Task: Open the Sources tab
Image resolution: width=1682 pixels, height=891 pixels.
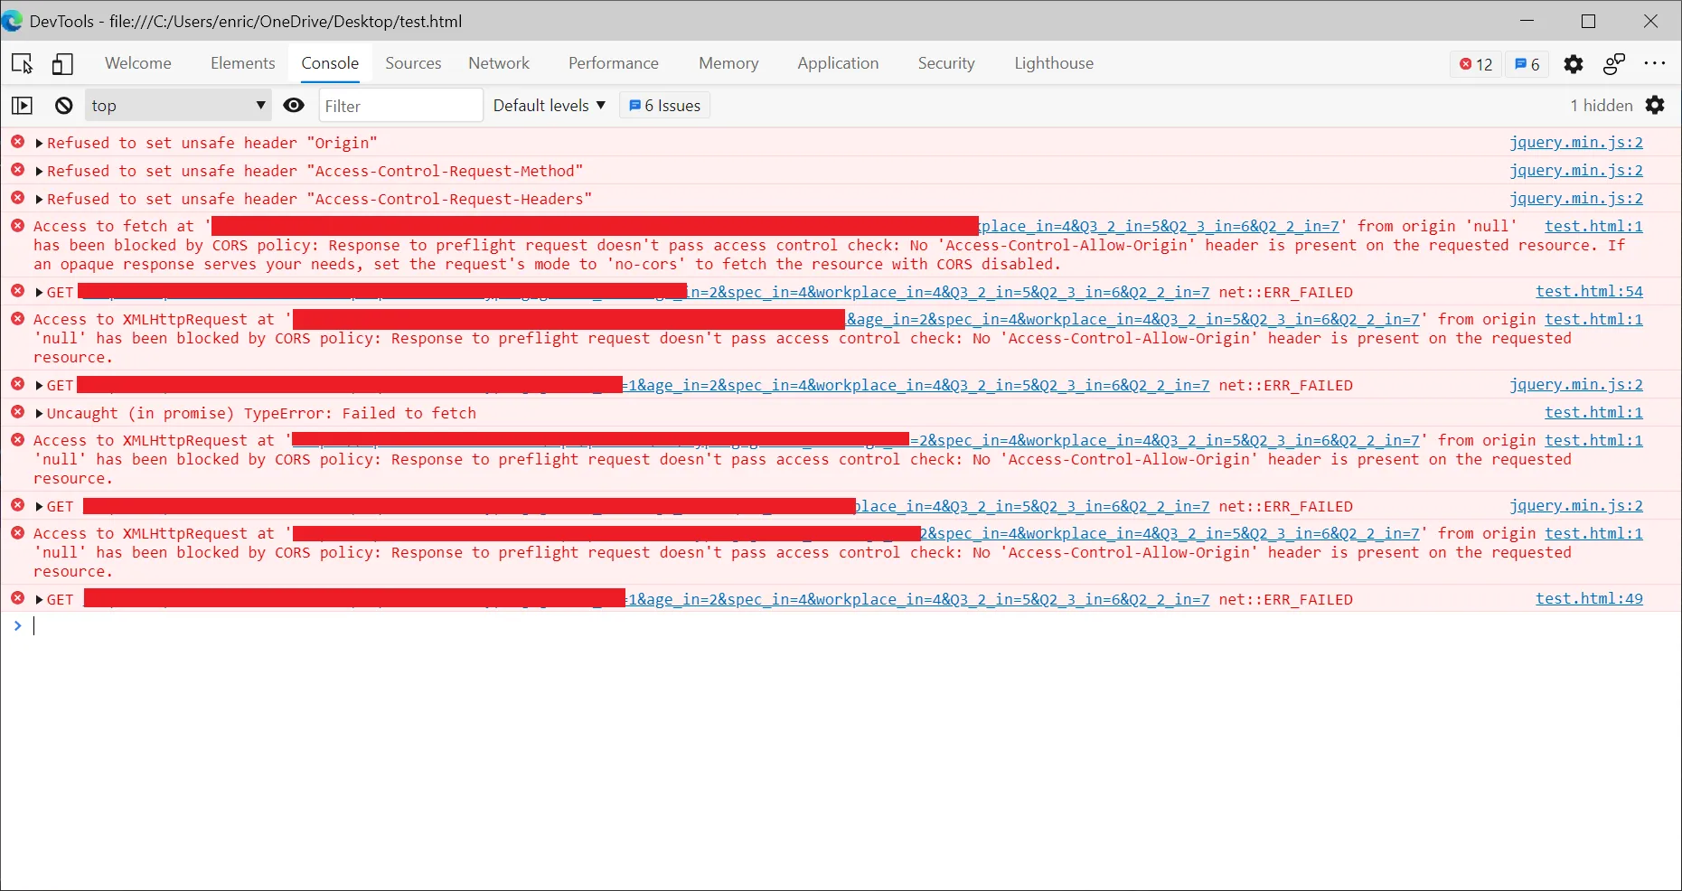Action: 413,63
